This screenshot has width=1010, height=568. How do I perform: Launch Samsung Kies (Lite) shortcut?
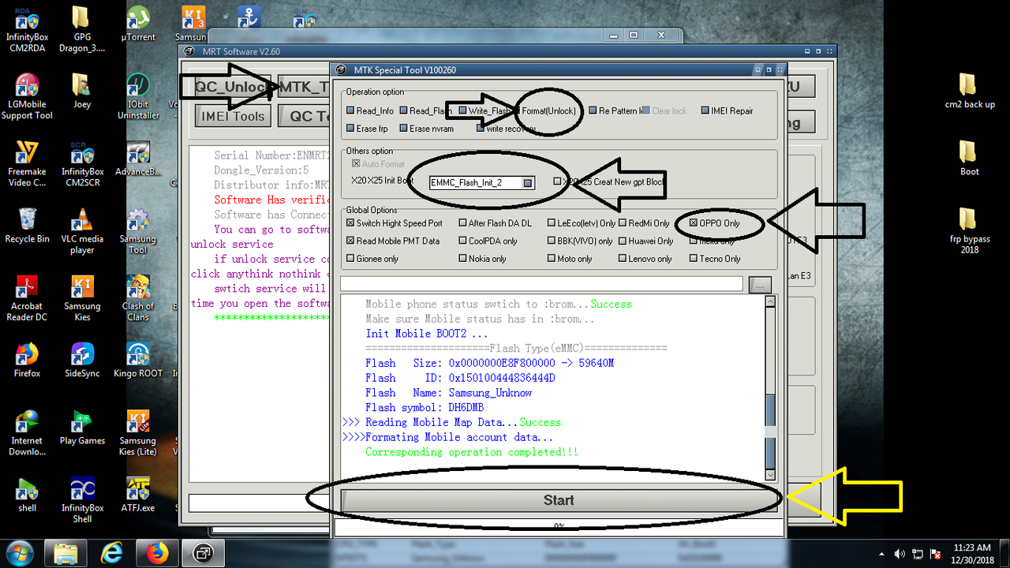coord(138,433)
